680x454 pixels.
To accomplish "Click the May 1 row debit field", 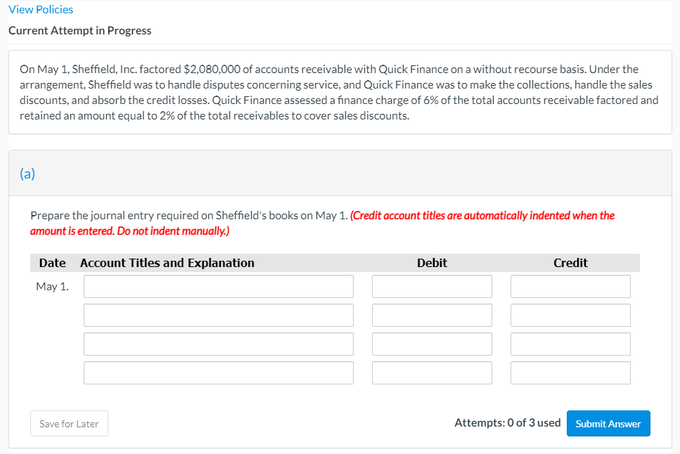I will tap(432, 286).
